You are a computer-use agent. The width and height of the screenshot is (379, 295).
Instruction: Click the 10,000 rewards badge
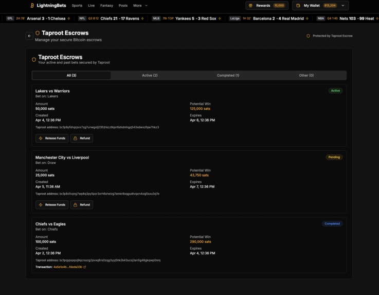click(279, 6)
